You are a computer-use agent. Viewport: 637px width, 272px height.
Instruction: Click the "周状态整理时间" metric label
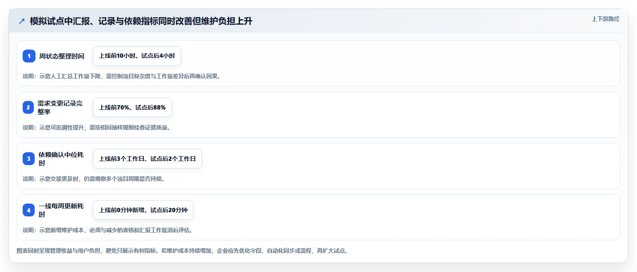(62, 56)
